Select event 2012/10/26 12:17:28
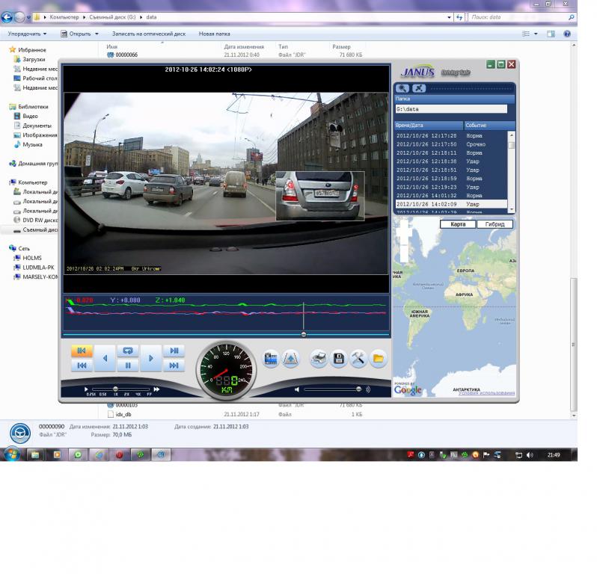 [x=451, y=136]
